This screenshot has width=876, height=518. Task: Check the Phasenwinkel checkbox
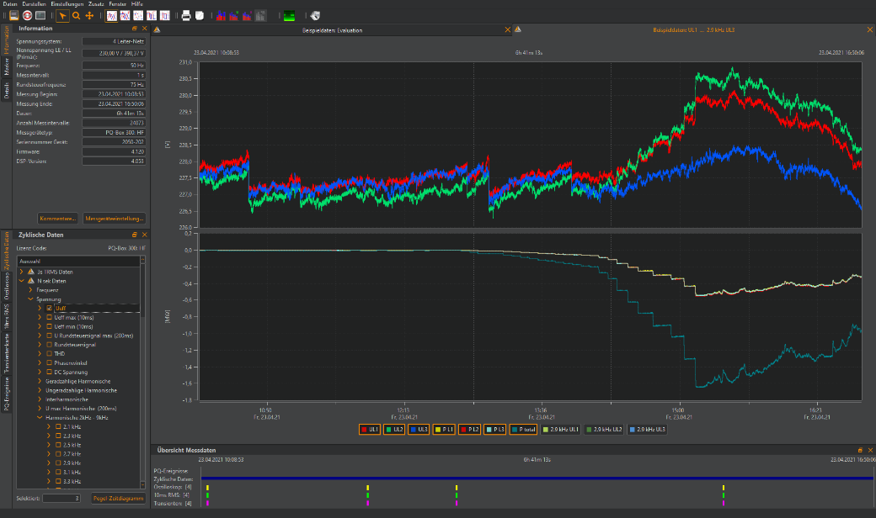[x=49, y=363]
